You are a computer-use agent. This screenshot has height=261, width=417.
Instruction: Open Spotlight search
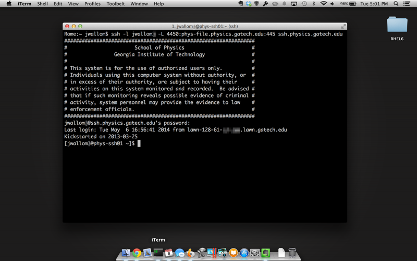tap(396, 4)
